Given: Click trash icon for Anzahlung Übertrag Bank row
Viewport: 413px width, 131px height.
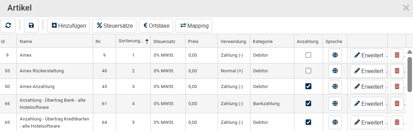Looking at the screenshot, I should point(397,103).
